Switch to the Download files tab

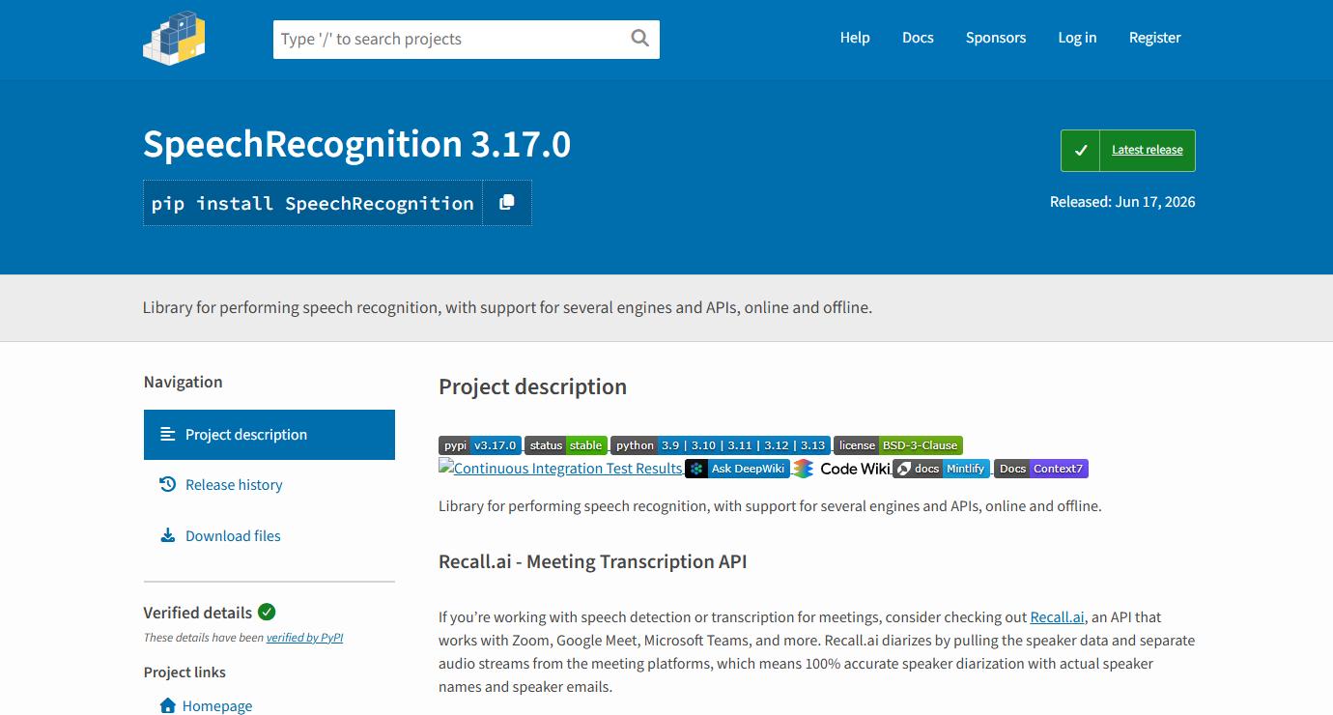tap(269, 536)
